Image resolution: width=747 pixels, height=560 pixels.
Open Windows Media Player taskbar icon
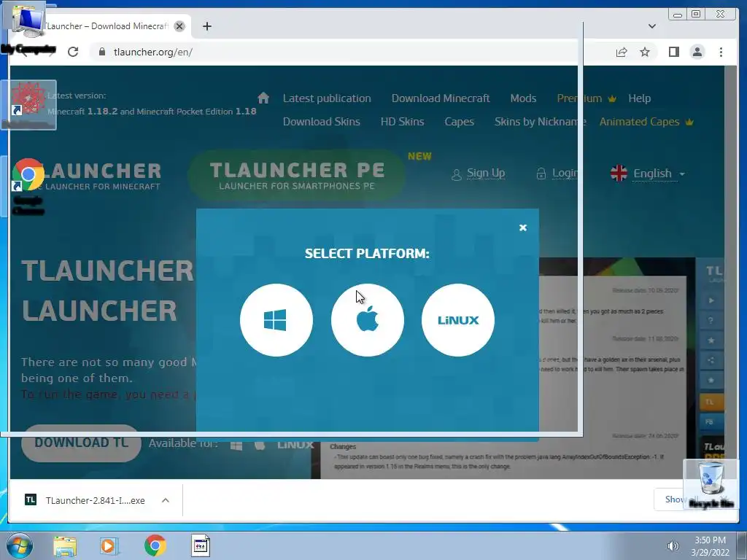(x=109, y=546)
